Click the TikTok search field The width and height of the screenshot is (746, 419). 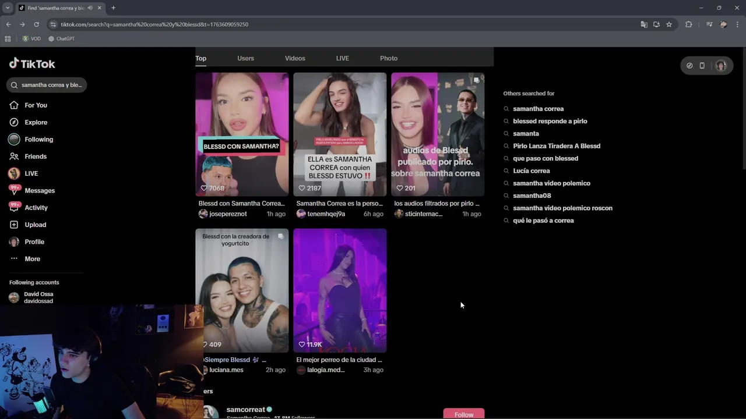47,85
